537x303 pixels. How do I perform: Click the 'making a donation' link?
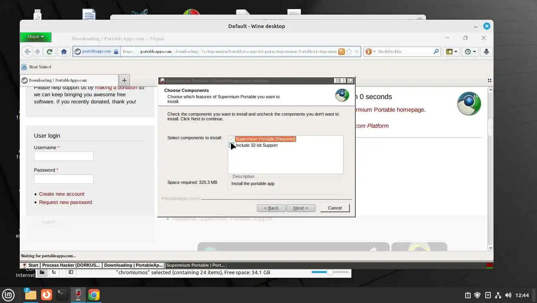pos(116,88)
